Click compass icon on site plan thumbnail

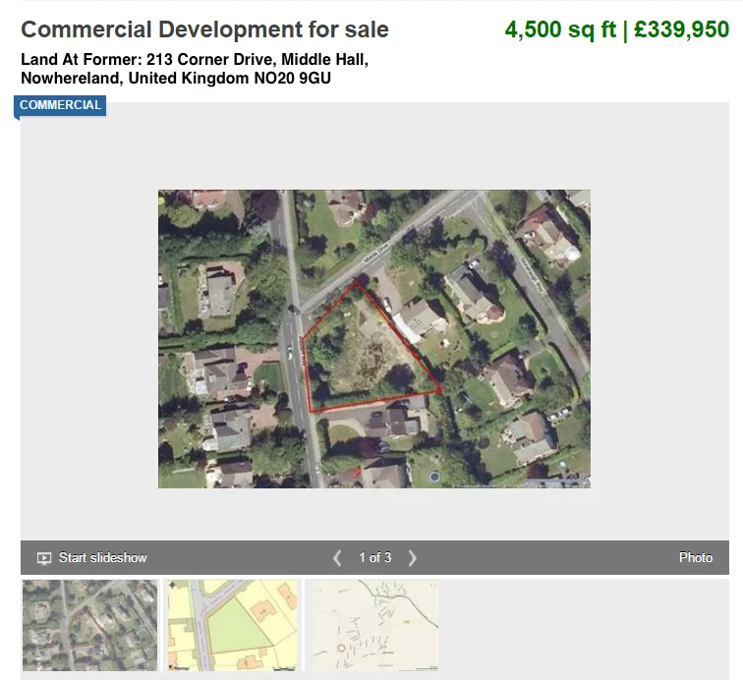pyautogui.click(x=174, y=586)
